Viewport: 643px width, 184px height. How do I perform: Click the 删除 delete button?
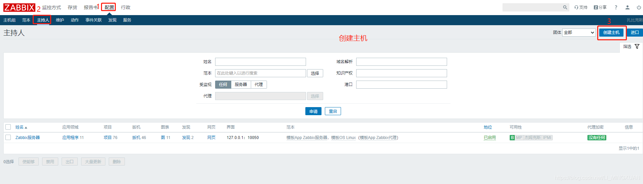(117, 162)
